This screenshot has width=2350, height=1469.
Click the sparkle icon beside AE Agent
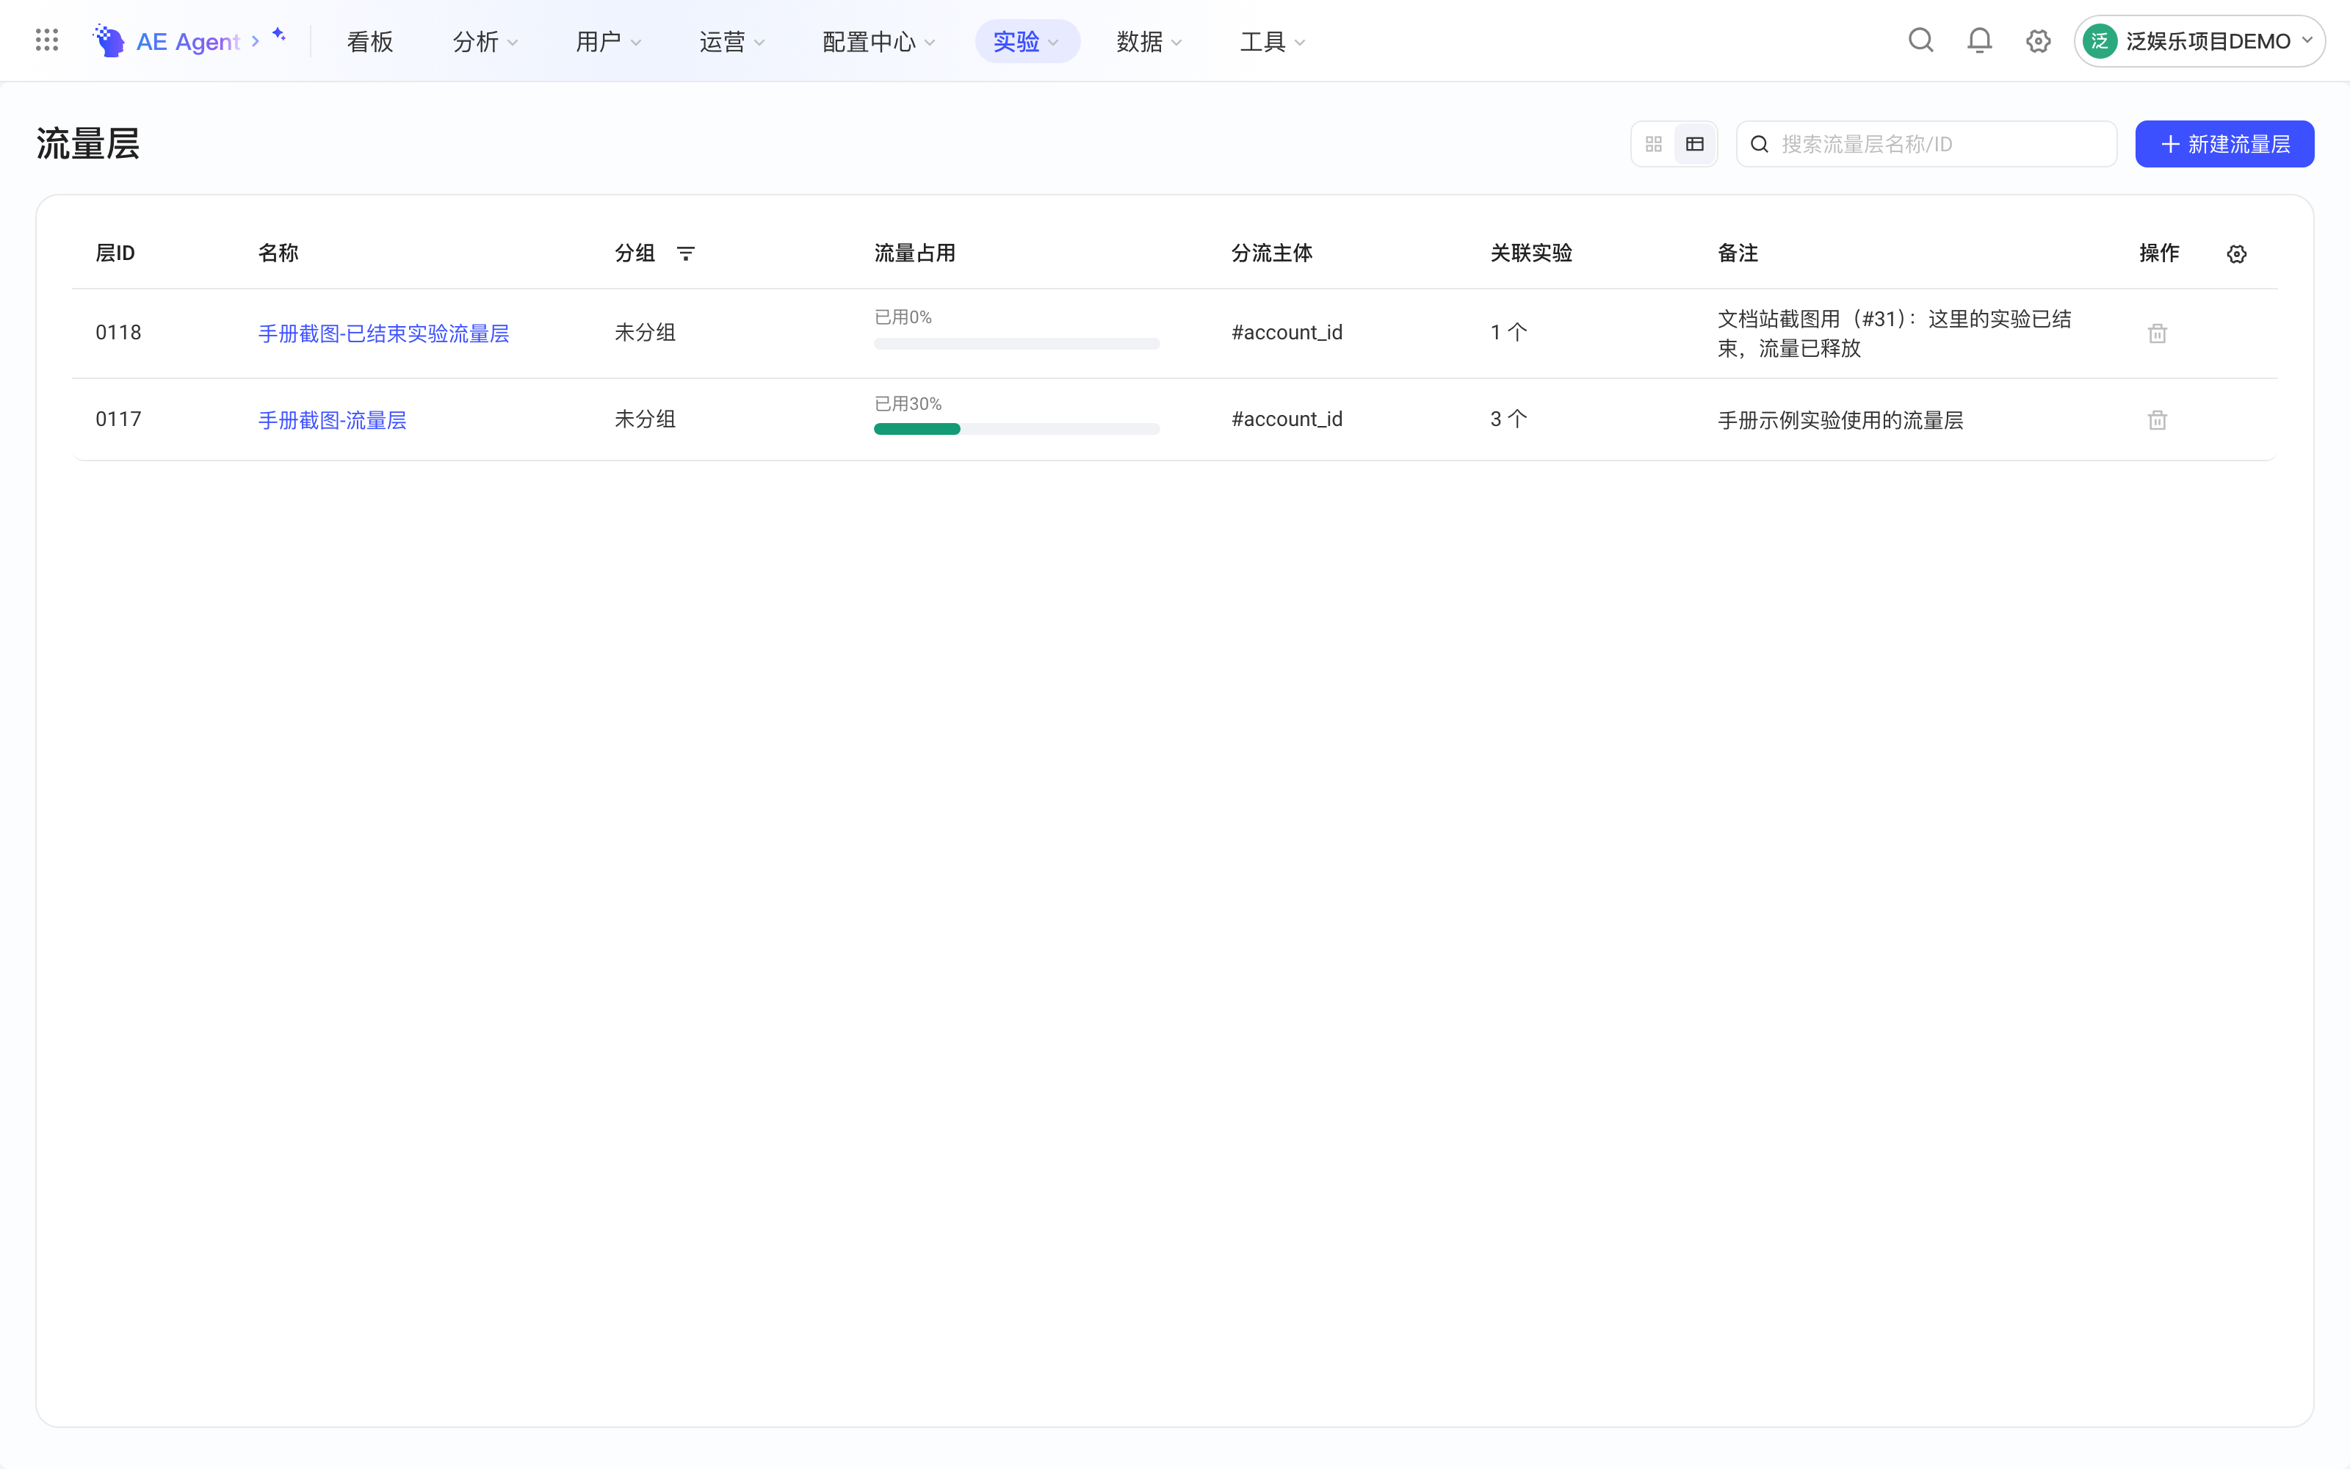coord(279,35)
